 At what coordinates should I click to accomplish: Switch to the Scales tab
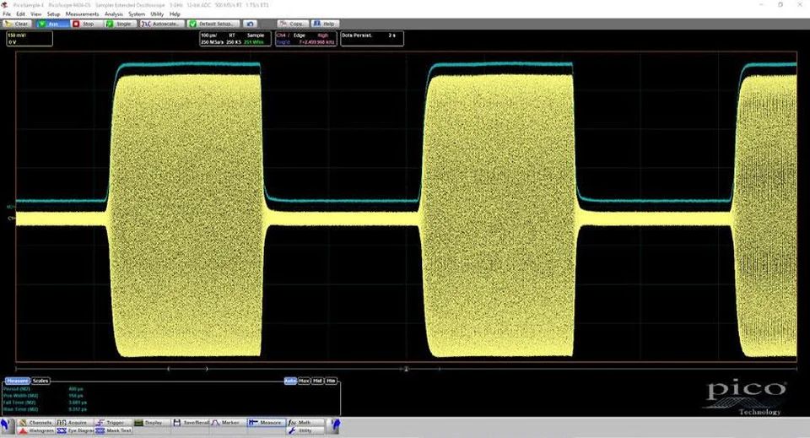40,381
